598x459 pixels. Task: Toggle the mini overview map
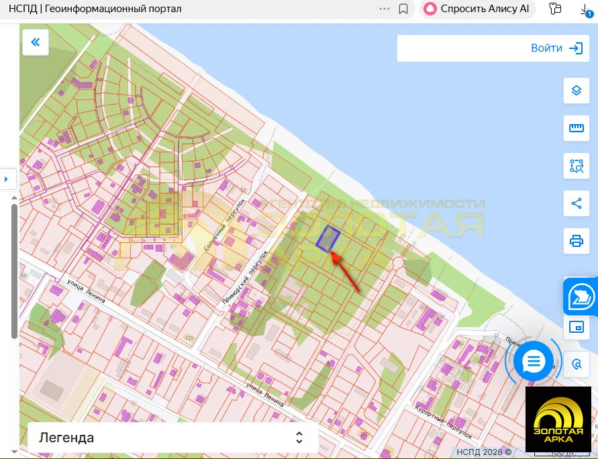(577, 327)
